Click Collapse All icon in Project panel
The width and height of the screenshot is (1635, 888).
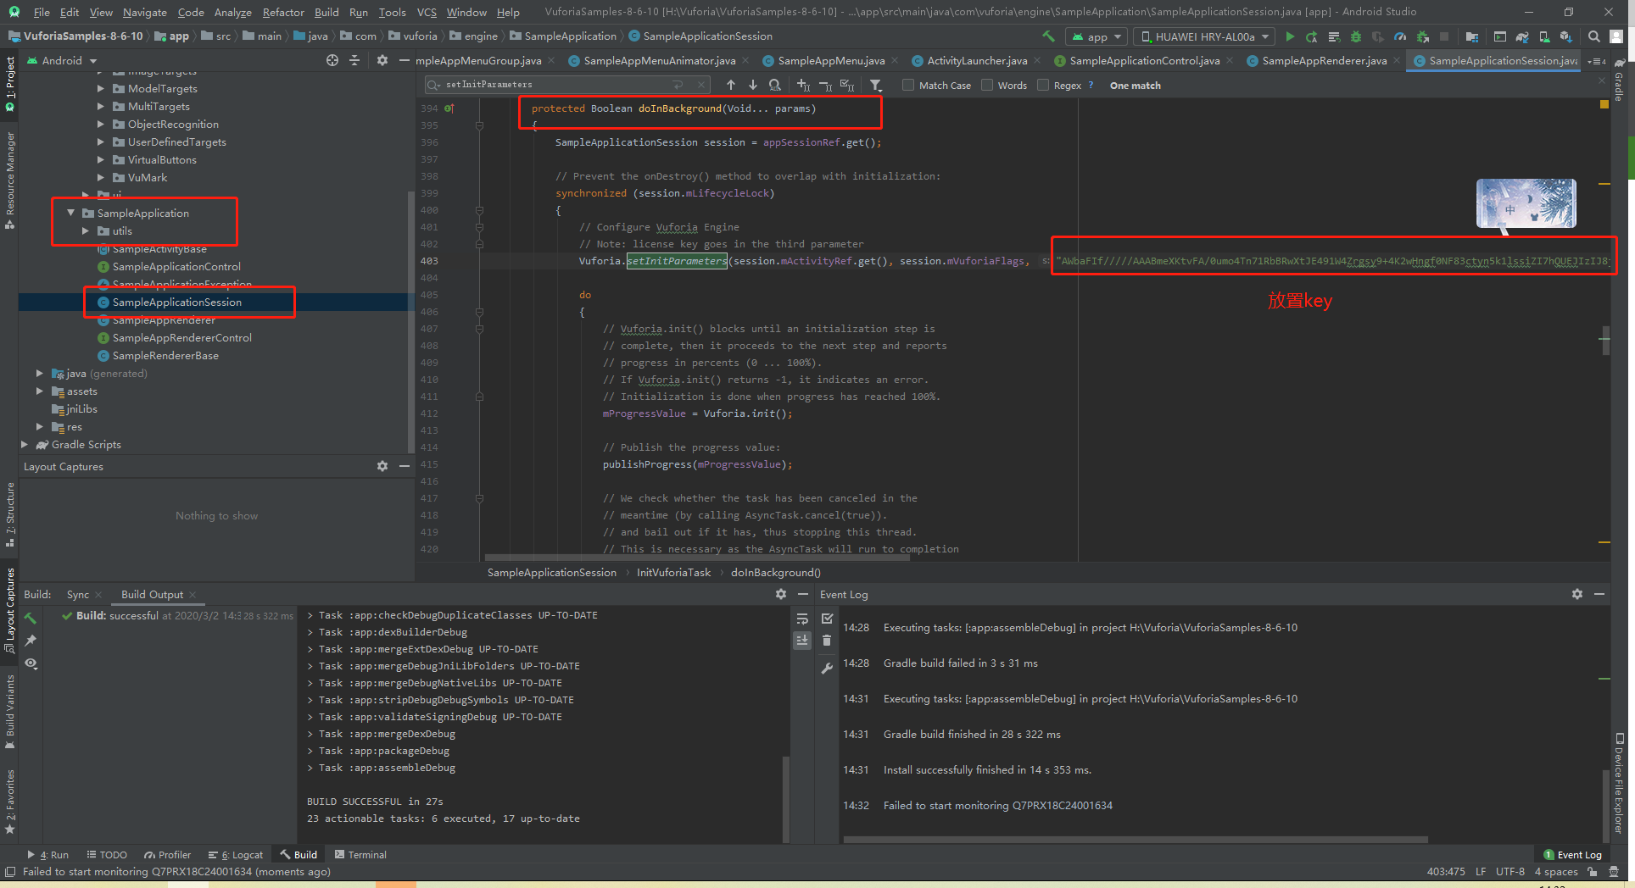click(x=354, y=60)
